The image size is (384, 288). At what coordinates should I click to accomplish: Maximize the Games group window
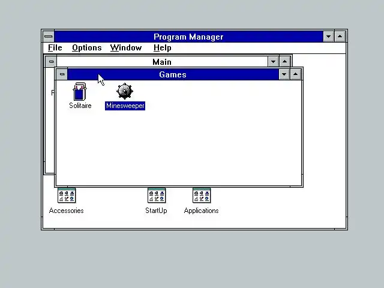point(296,74)
